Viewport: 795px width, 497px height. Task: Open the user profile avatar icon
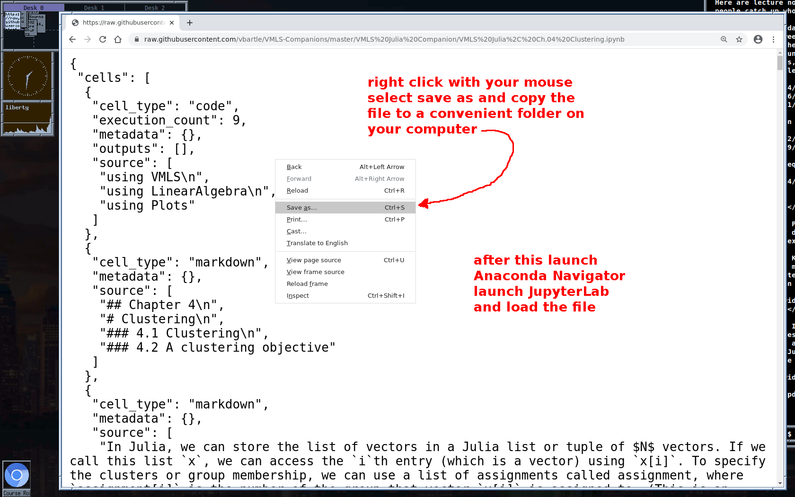pos(758,39)
